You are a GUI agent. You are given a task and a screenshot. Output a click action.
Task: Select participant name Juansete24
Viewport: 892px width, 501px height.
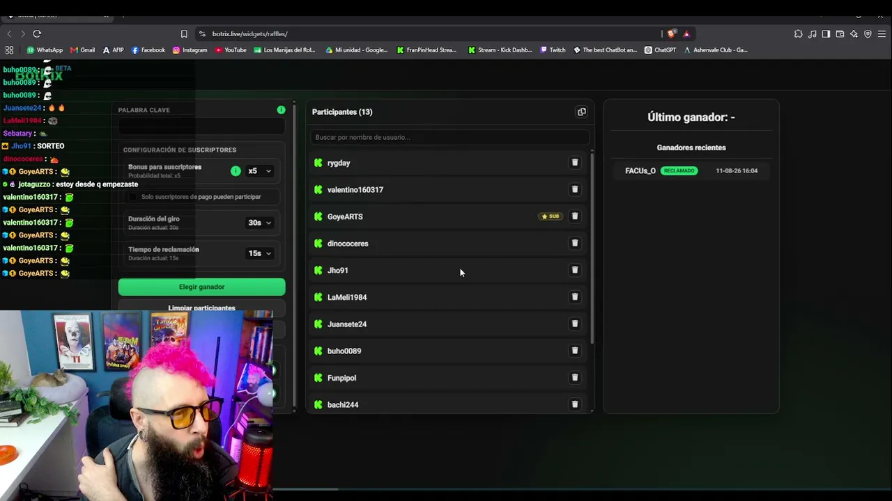tap(347, 324)
